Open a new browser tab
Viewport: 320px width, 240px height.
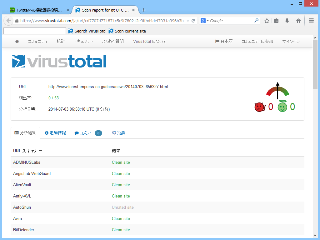click(x=144, y=10)
